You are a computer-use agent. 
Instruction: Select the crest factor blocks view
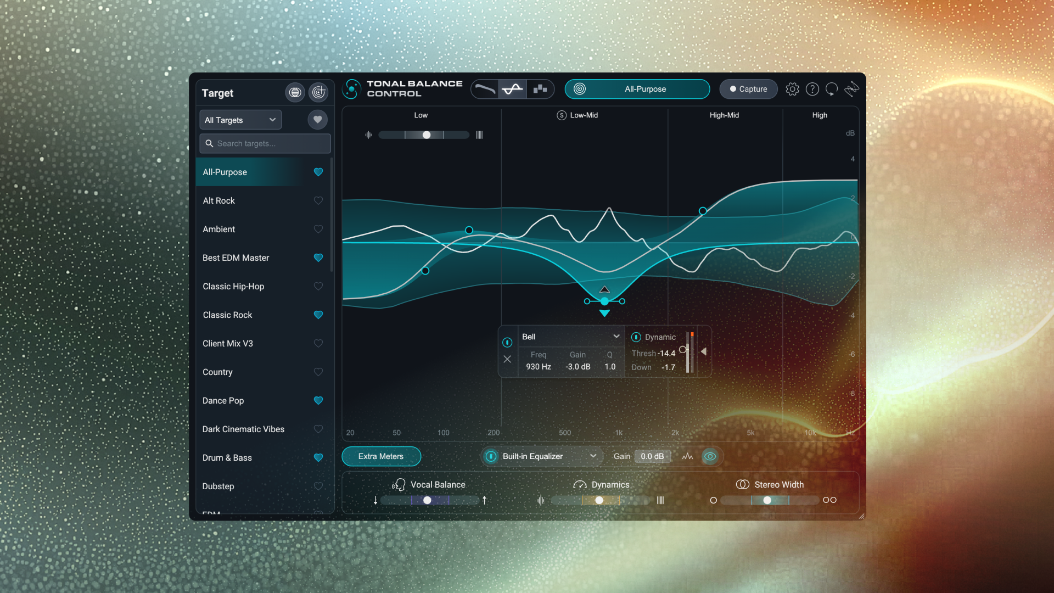pos(540,89)
